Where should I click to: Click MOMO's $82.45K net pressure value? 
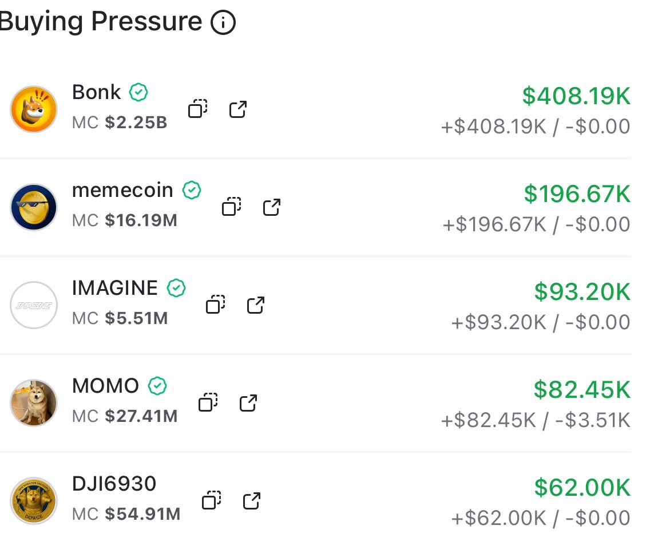(x=582, y=390)
